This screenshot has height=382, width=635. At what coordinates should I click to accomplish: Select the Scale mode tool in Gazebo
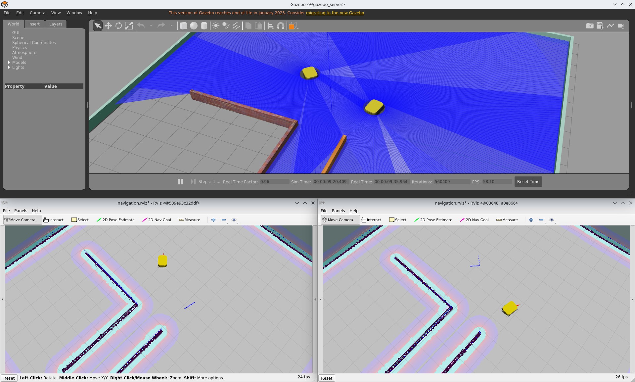129,26
